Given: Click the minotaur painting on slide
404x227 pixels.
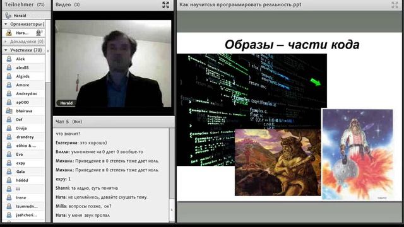Looking at the screenshot, I should 278,163.
